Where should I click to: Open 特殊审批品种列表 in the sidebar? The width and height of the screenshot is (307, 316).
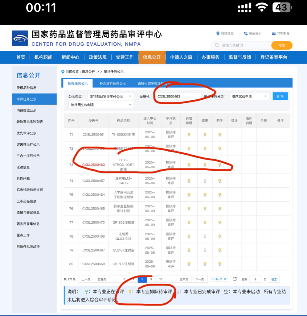tap(30, 122)
